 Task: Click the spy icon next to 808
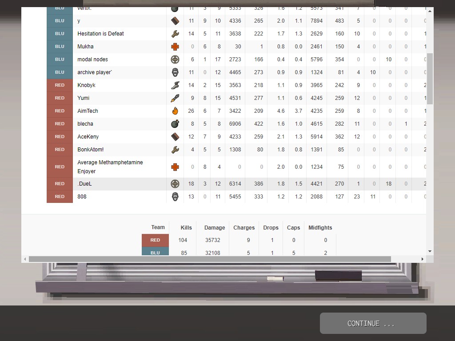click(x=175, y=197)
